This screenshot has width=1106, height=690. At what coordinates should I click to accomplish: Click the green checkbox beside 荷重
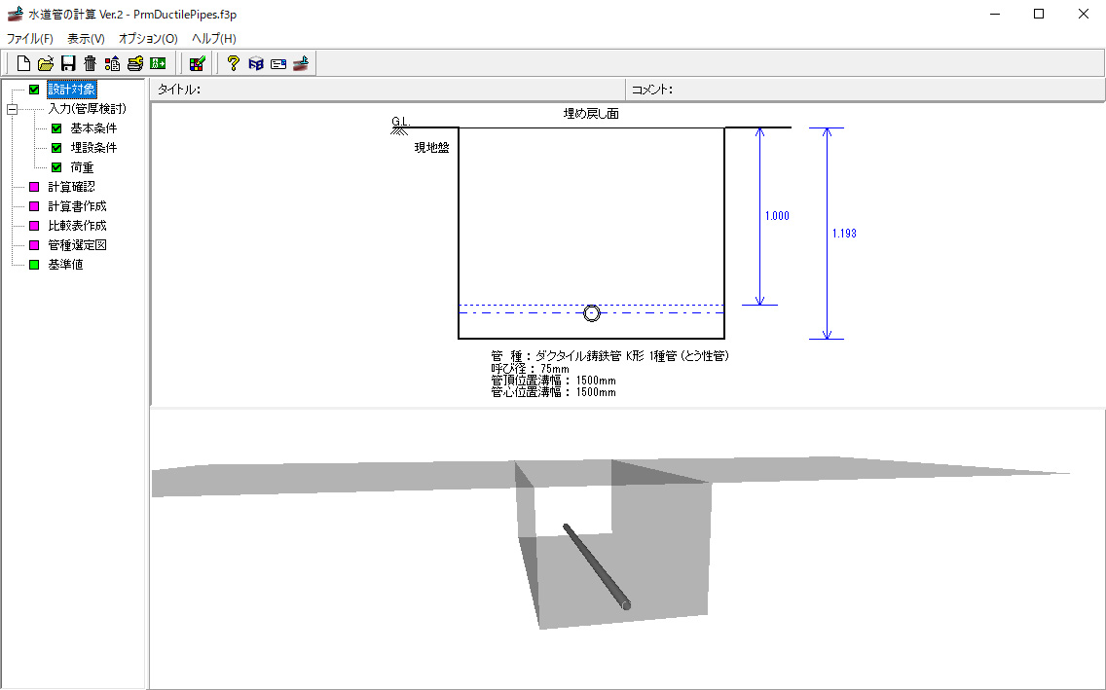point(56,167)
